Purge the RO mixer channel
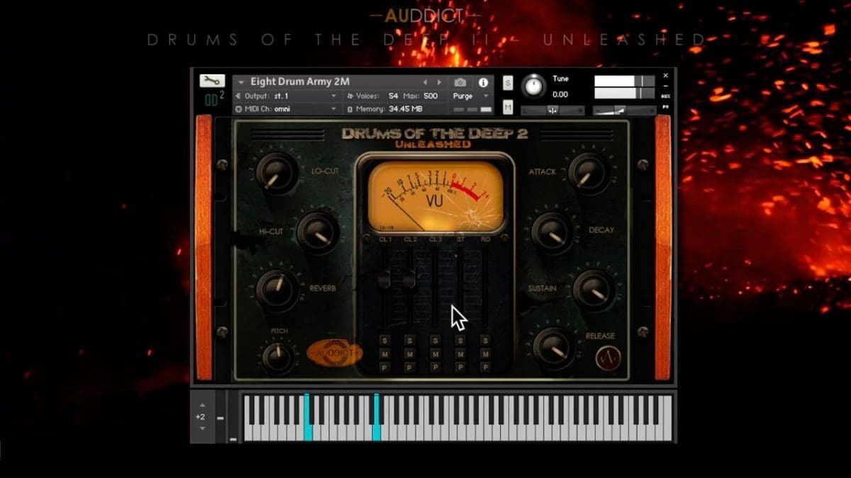The height and width of the screenshot is (478, 851). [x=485, y=368]
